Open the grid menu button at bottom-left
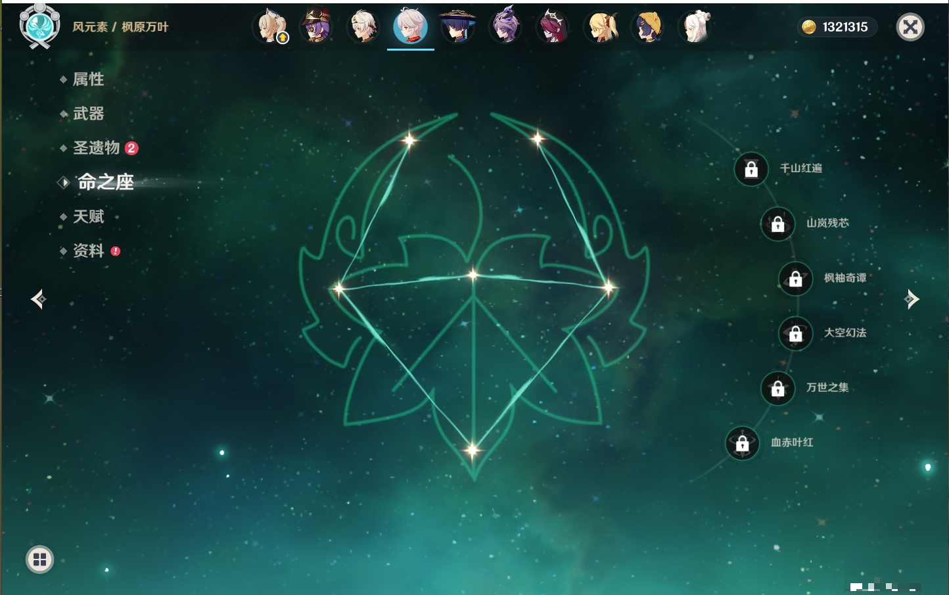Viewport: 949px width, 595px height. 39,559
